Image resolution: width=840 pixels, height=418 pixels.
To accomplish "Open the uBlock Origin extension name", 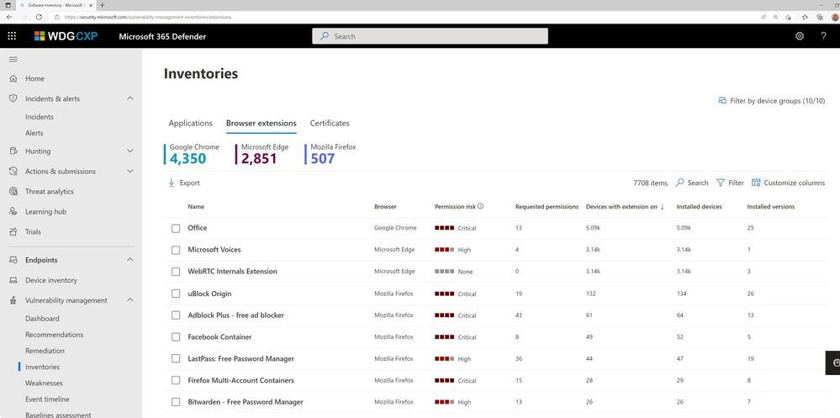I will (209, 294).
